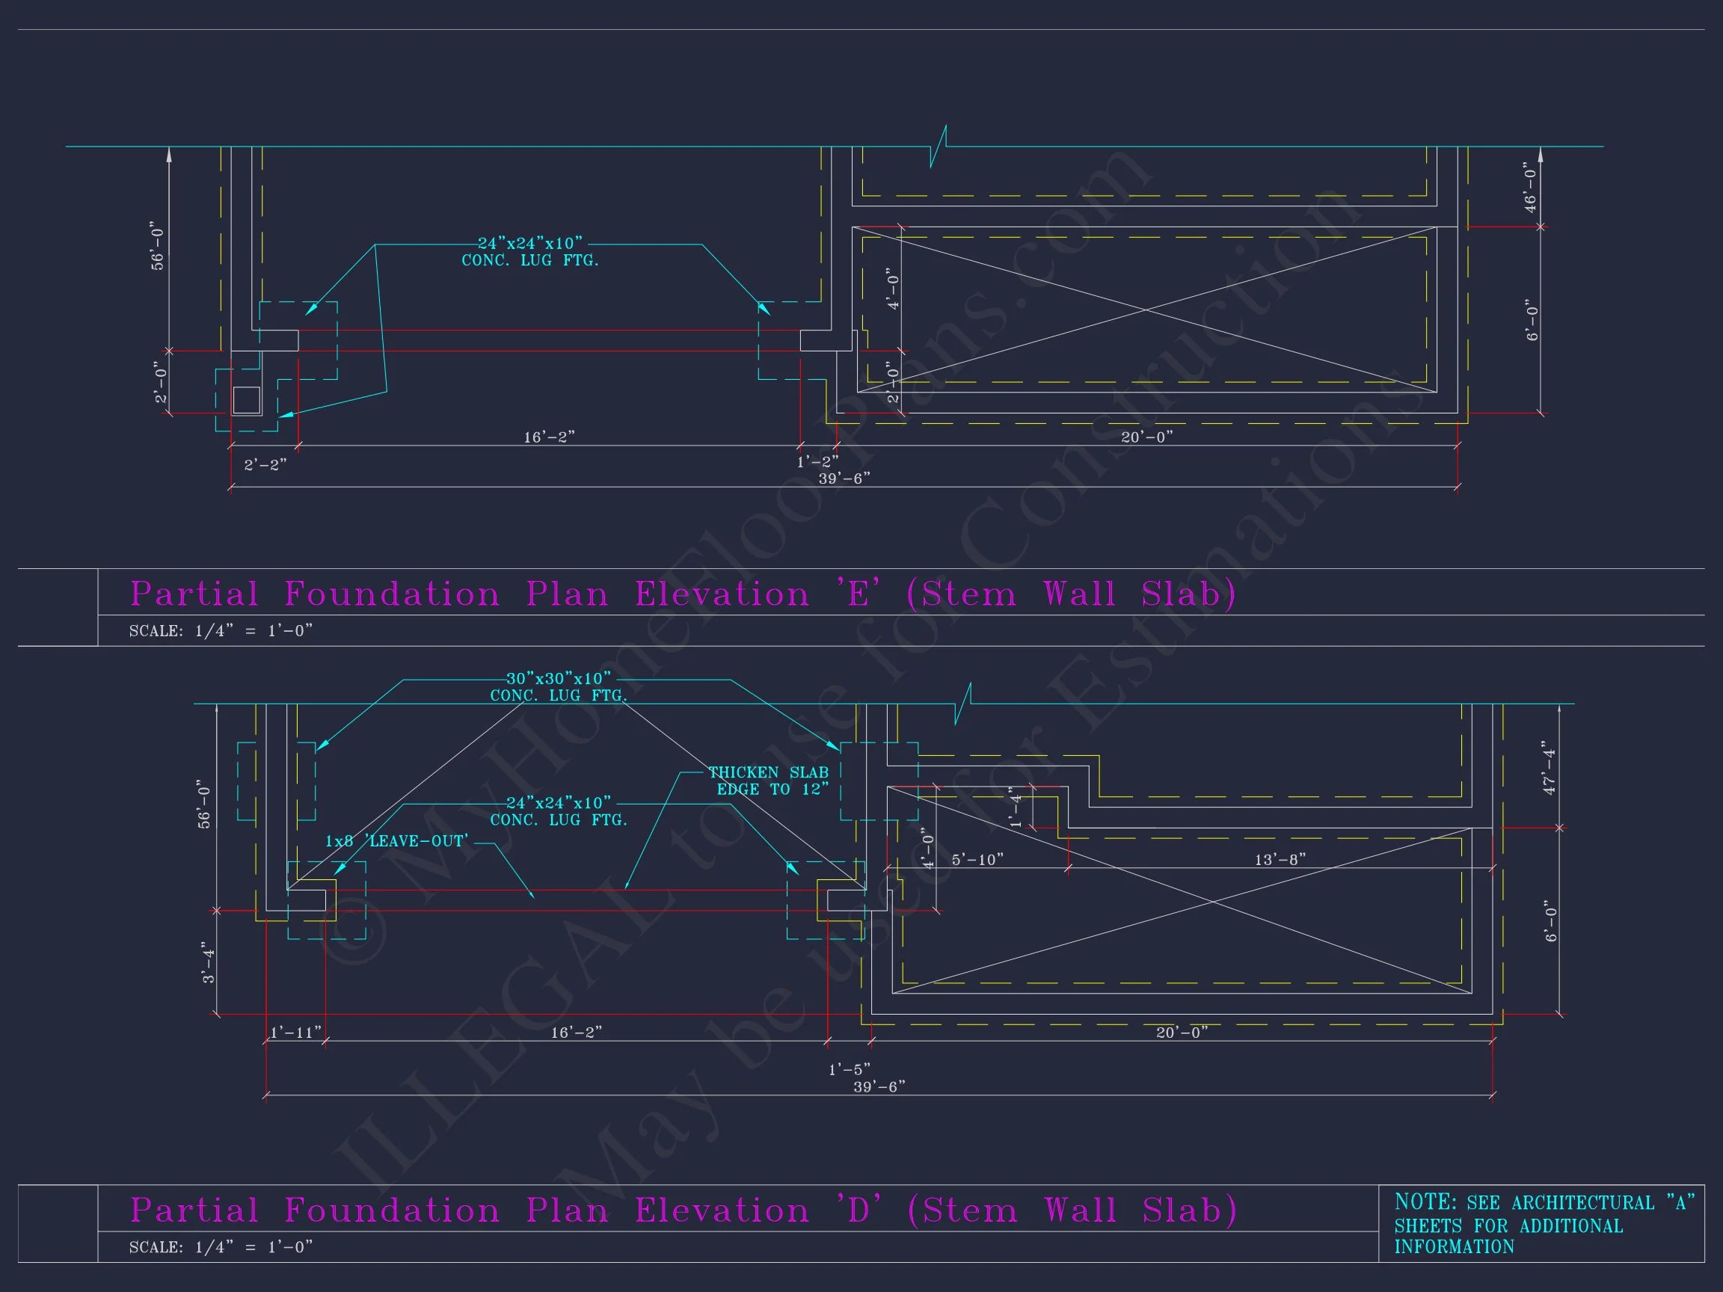
Task: Click the break line symbol in Elevation E
Action: [939, 147]
